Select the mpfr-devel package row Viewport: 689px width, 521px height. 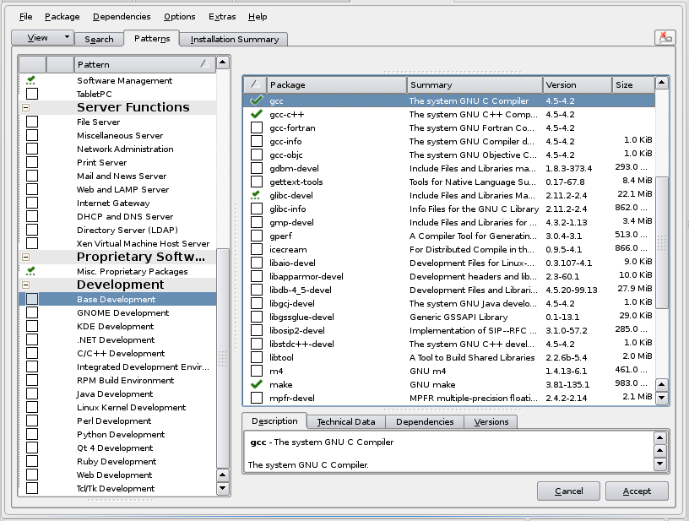point(449,398)
